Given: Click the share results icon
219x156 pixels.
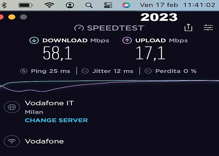Looking at the screenshot, I should (188, 27).
